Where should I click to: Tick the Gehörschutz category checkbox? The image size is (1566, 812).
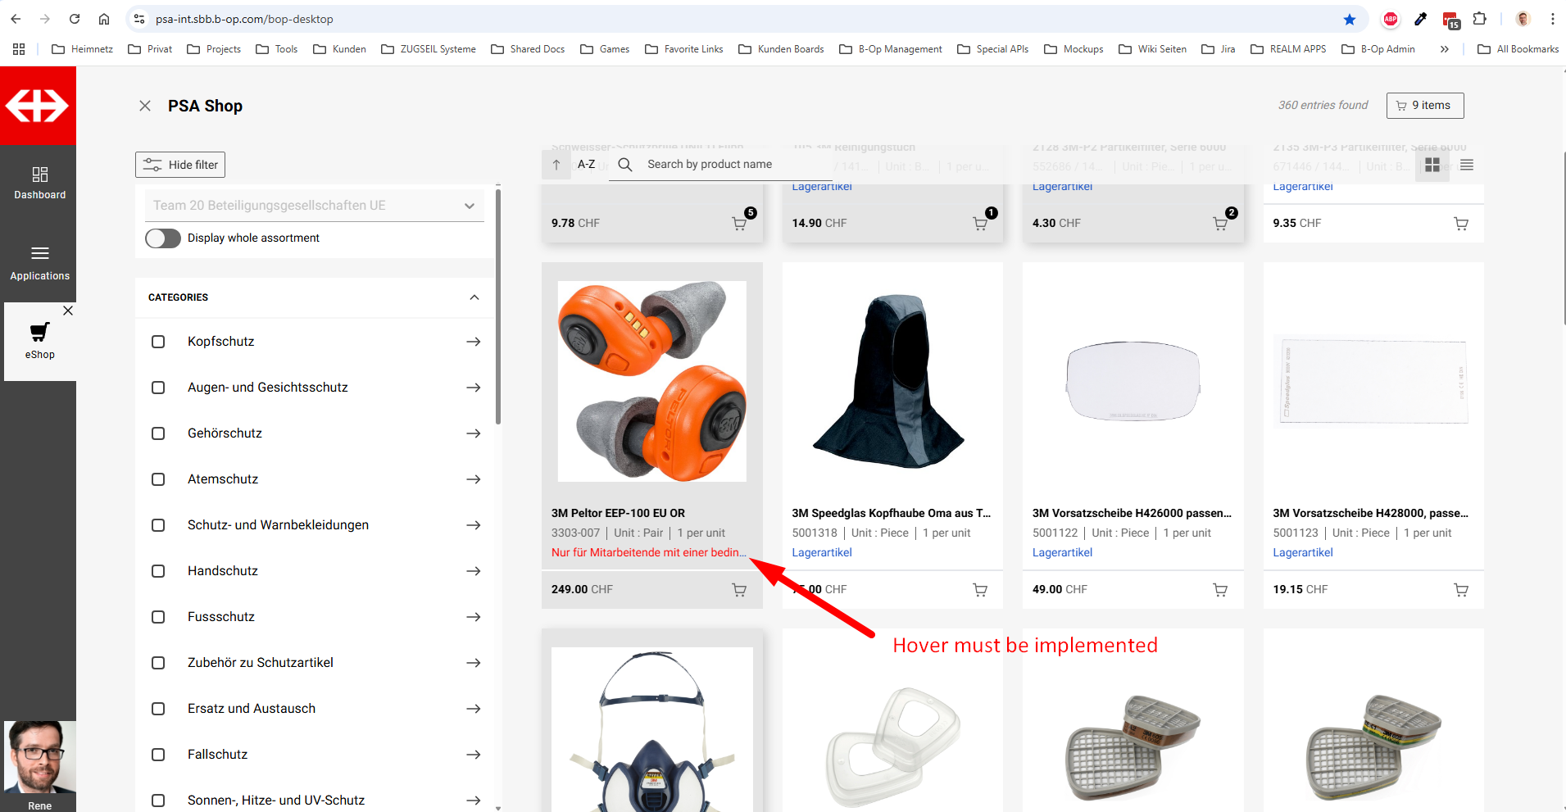coord(158,433)
